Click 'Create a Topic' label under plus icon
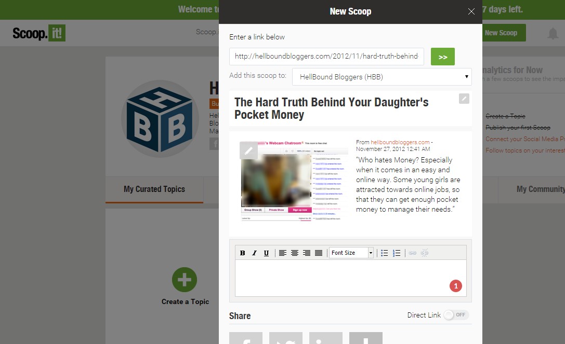 185,301
